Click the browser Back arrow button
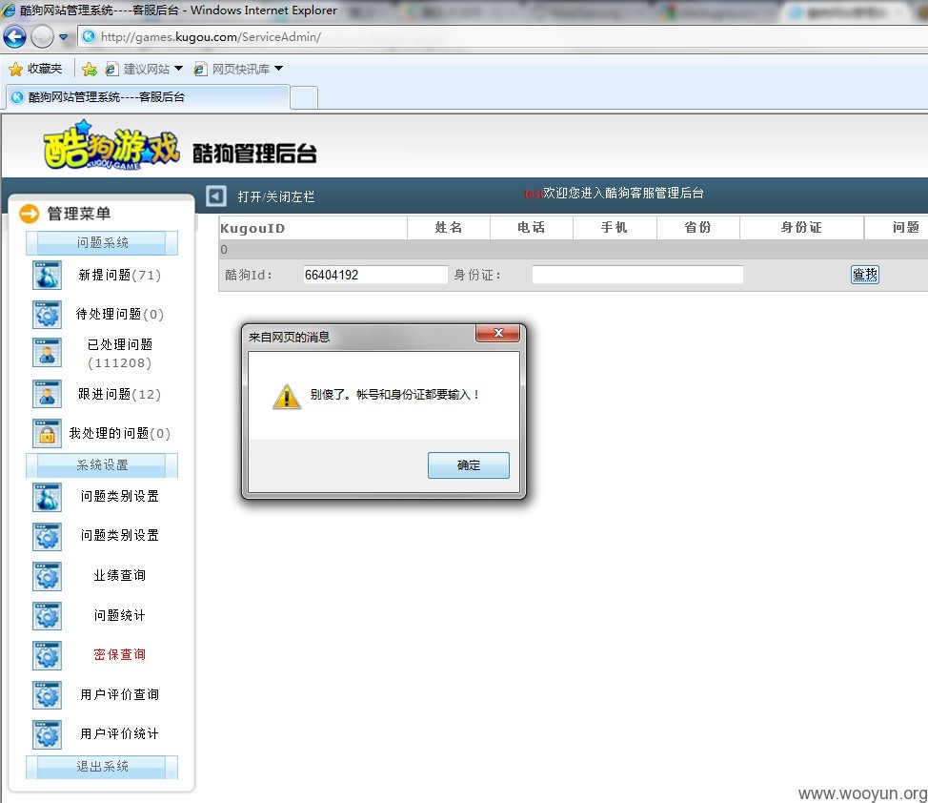Image resolution: width=928 pixels, height=803 pixels. point(15,37)
